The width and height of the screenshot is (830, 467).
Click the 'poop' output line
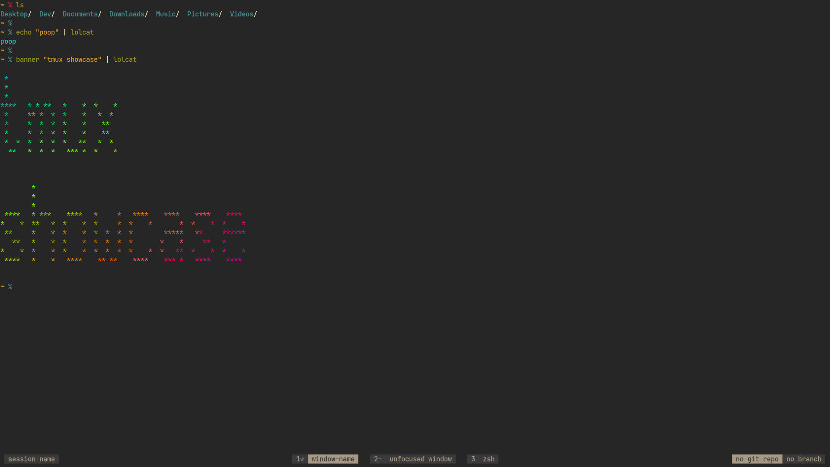point(8,42)
